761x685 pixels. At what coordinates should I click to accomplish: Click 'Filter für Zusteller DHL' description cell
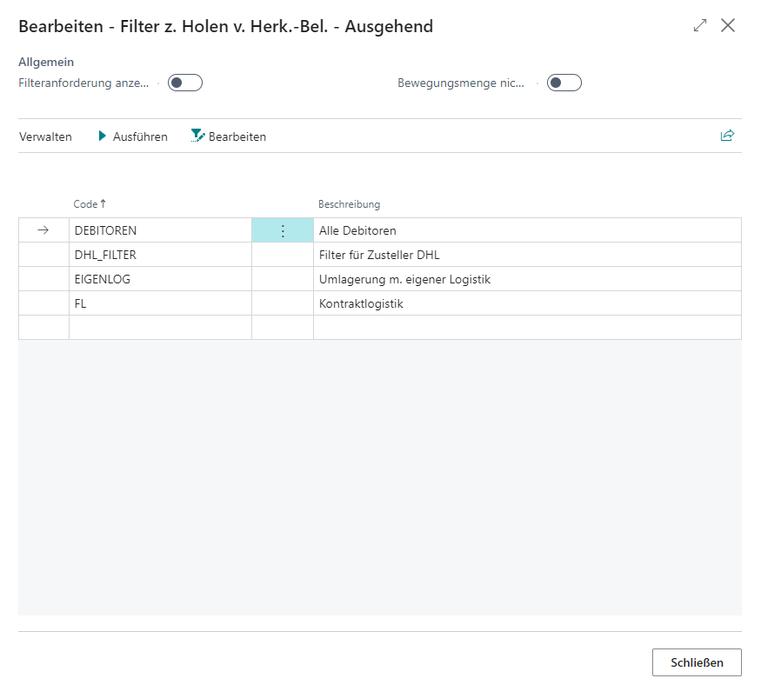(x=379, y=255)
